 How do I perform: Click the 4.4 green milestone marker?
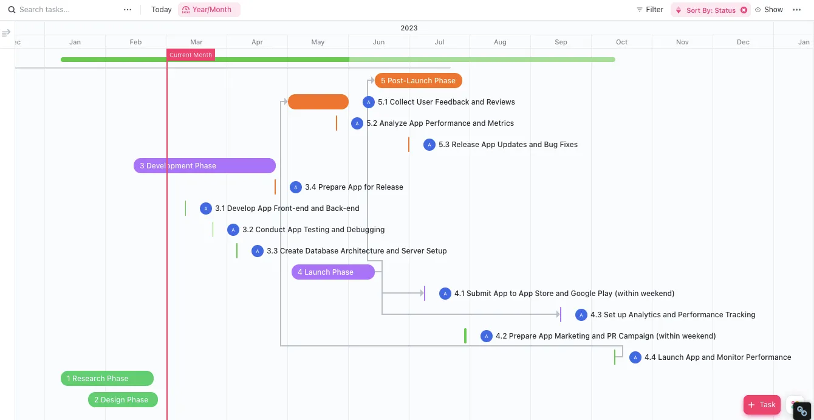pos(615,357)
